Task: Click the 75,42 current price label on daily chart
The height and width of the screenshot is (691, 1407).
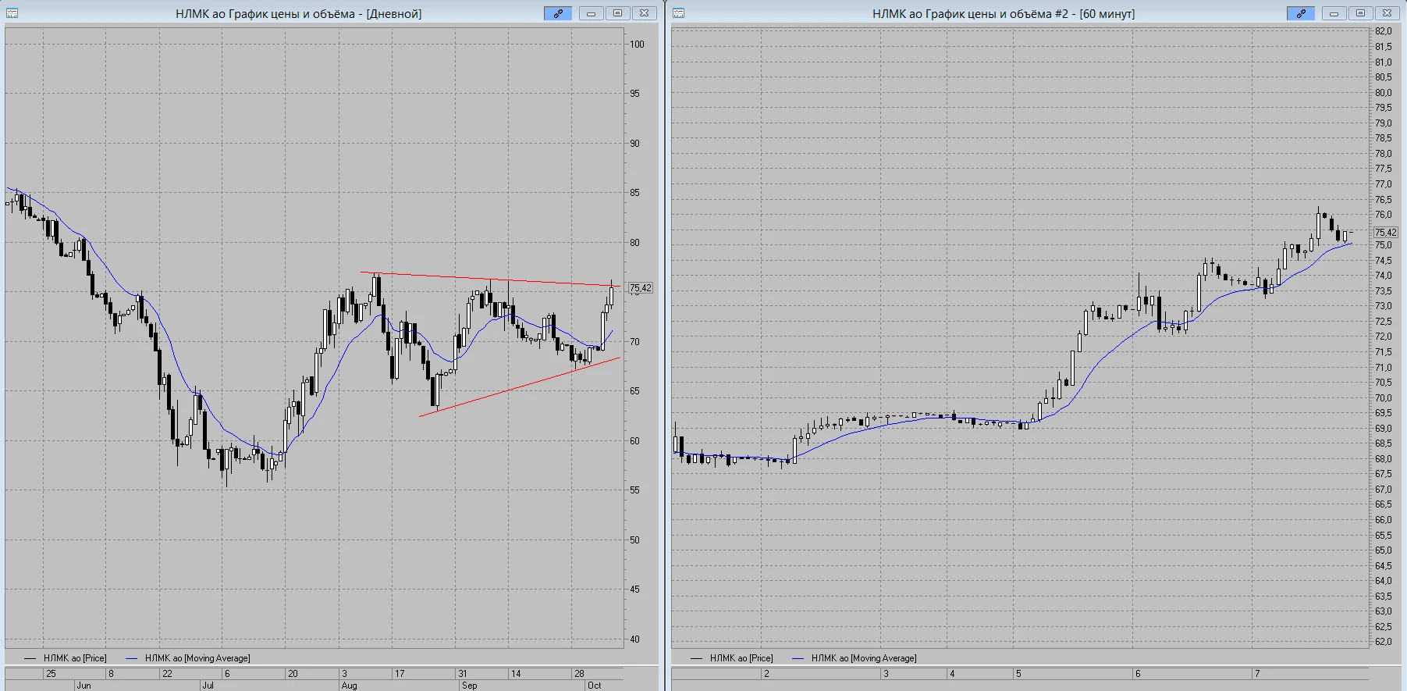Action: tap(641, 288)
